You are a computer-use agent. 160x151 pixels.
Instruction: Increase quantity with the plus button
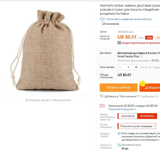click(136, 67)
